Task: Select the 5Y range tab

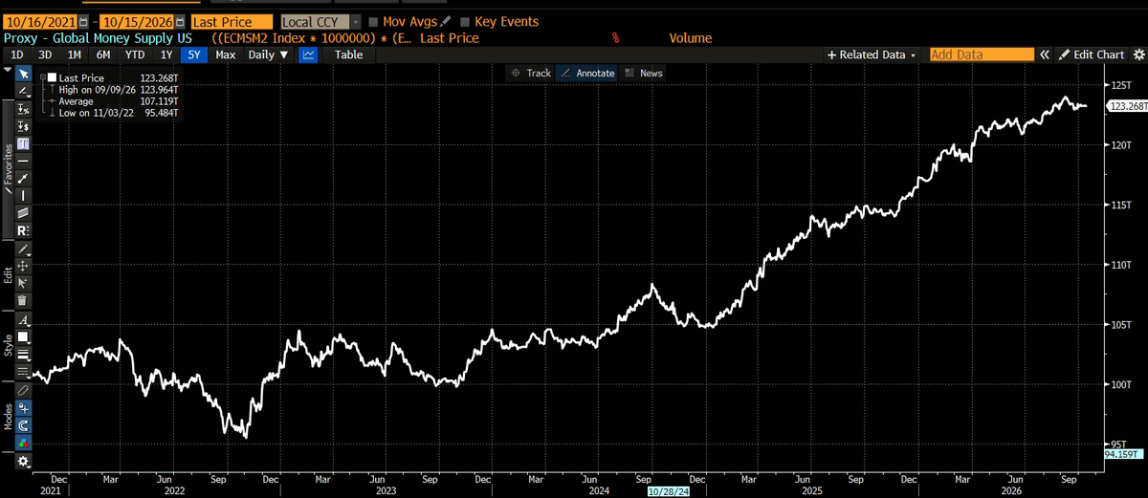Action: pyautogui.click(x=194, y=54)
